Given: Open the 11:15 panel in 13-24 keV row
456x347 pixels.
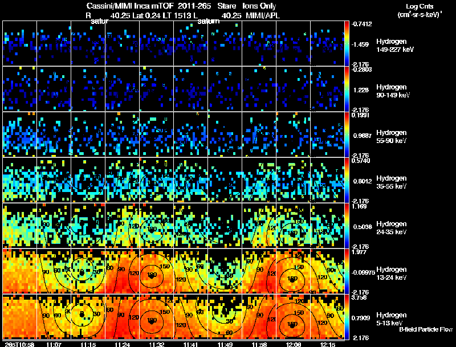Looking at the screenshot, I should pos(88,271).
